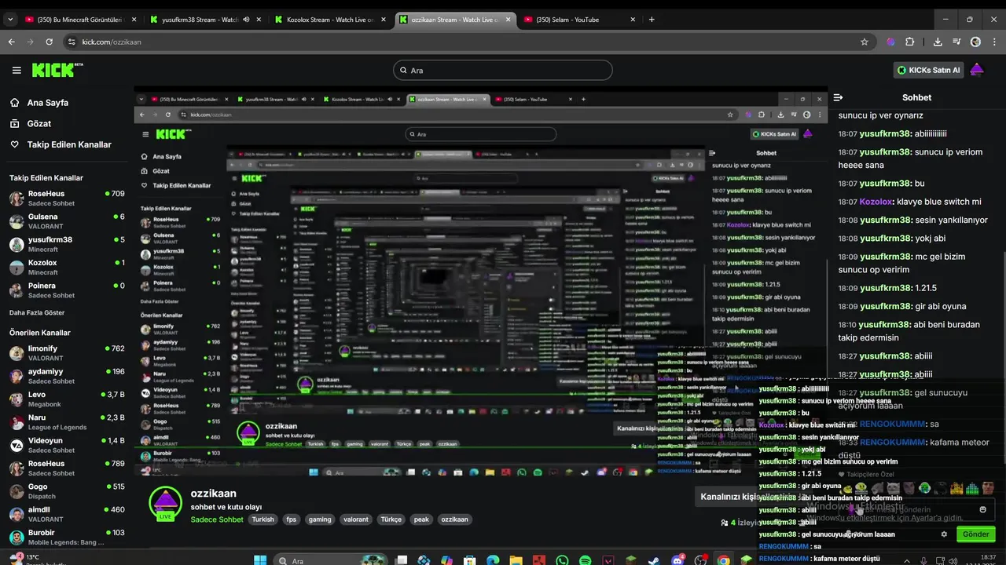The width and height of the screenshot is (1006, 565).
Task: Open a new browser tab
Action: coord(652,20)
